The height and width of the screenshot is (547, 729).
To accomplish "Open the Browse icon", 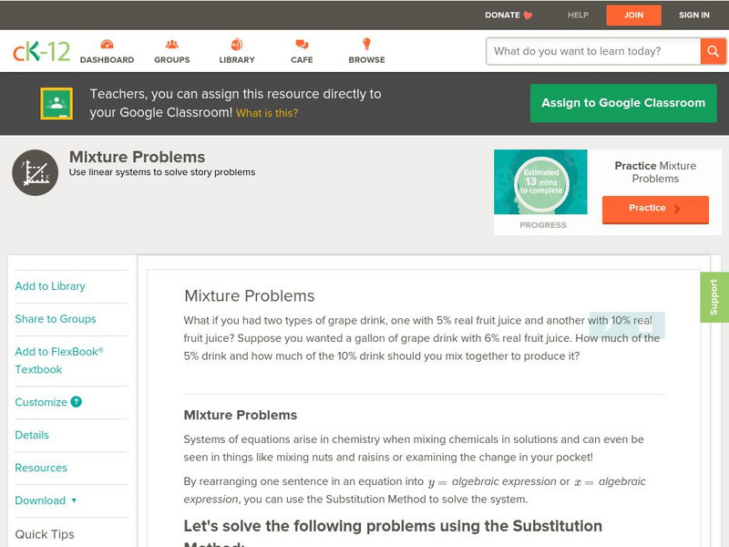I will point(367,43).
